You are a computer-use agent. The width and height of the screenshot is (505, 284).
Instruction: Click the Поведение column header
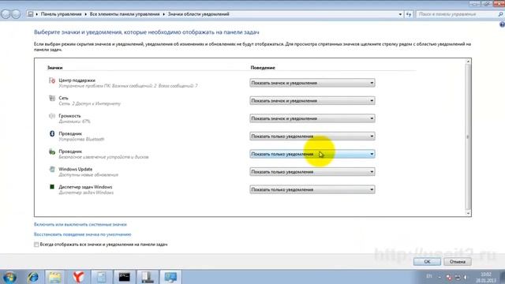pyautogui.click(x=263, y=68)
